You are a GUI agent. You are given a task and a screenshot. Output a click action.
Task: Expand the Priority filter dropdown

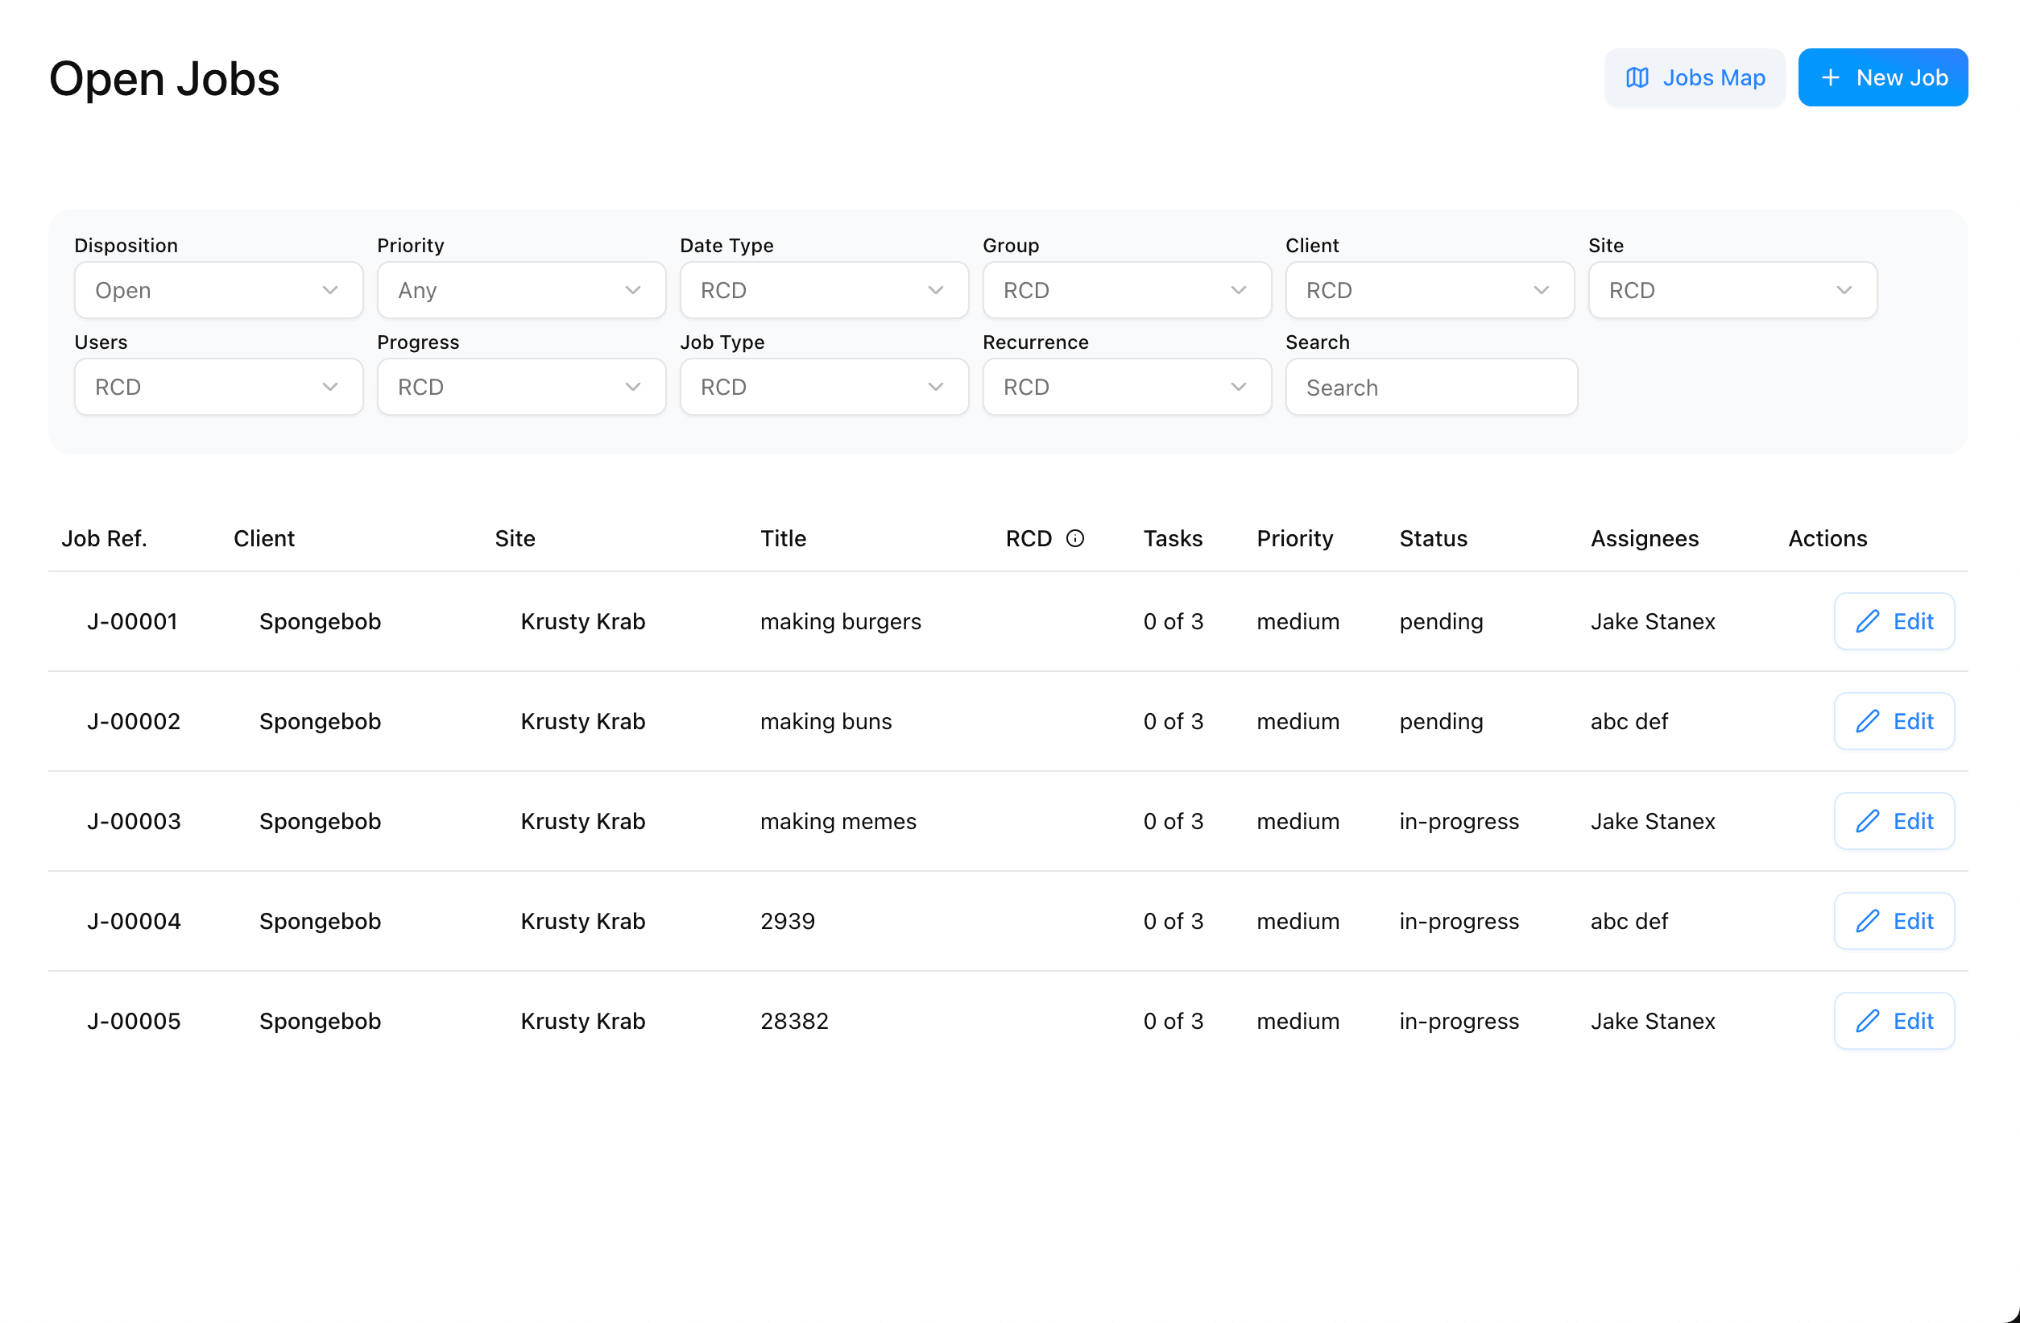coord(520,290)
